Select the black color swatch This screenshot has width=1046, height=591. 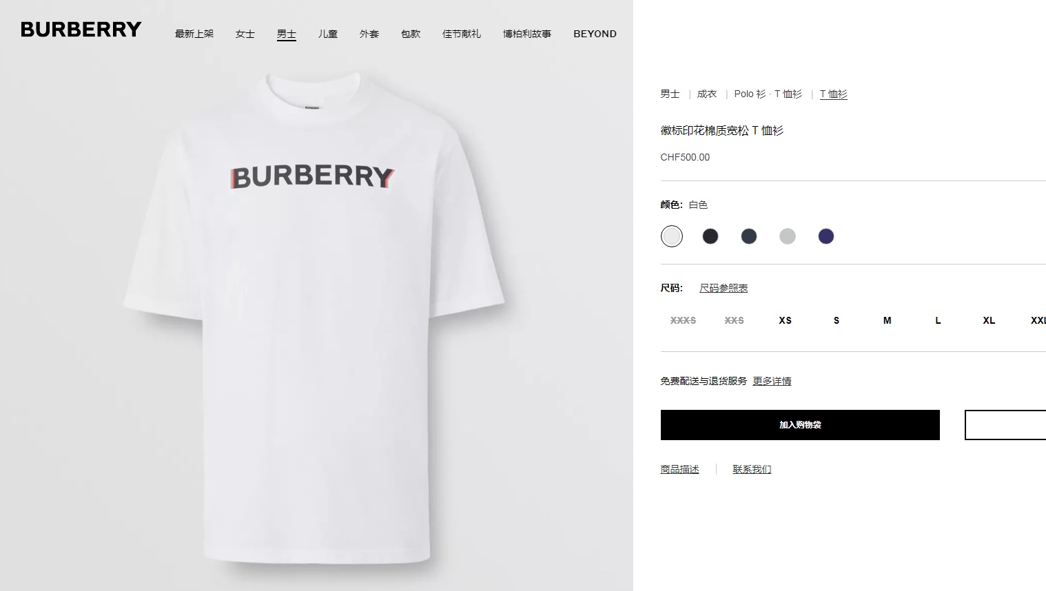(x=710, y=236)
